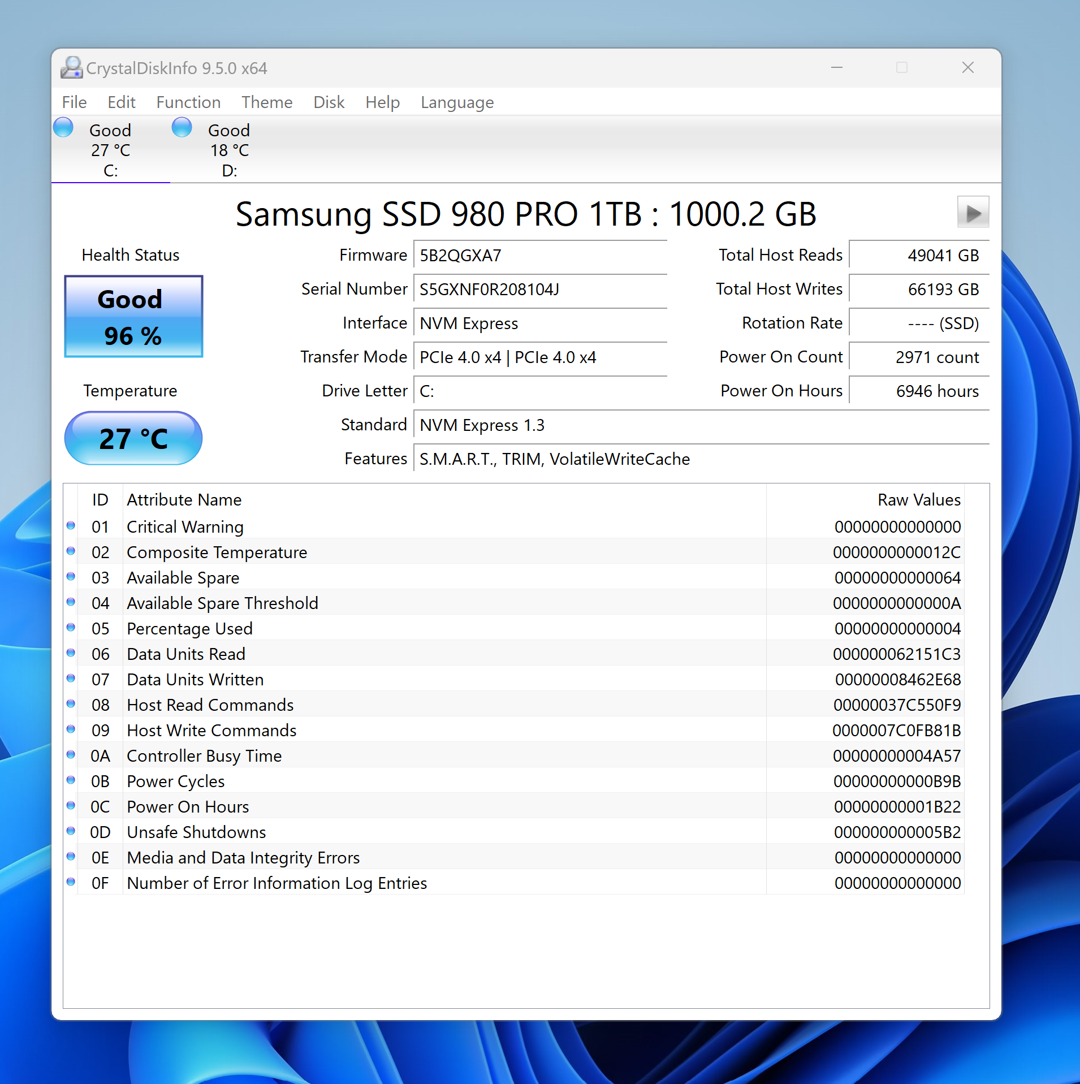Click the status dot for Controller Busy Time

(71, 755)
